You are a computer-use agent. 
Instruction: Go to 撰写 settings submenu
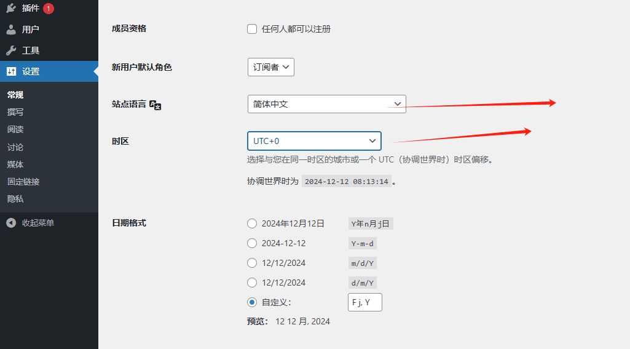[15, 112]
